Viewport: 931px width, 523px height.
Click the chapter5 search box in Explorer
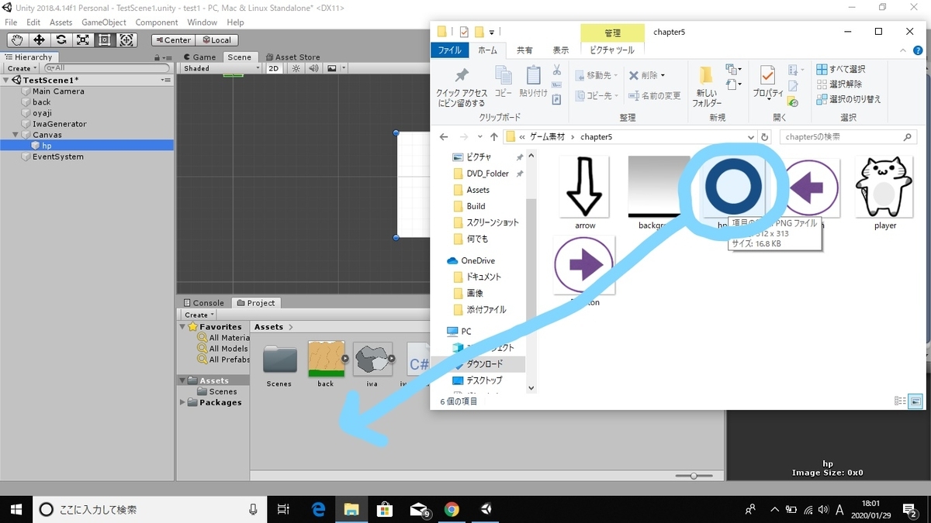click(x=847, y=137)
